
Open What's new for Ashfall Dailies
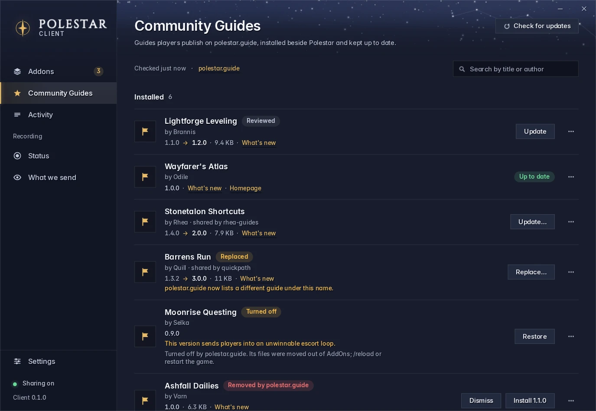(232, 407)
